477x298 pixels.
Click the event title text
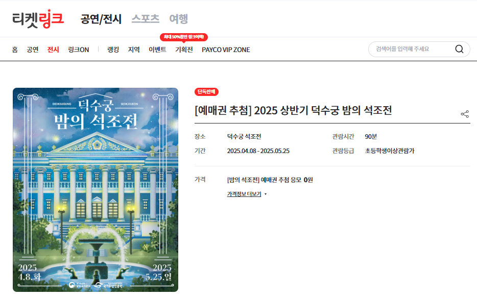tap(293, 110)
